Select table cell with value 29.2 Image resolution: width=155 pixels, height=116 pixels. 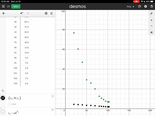[x=26, y=32]
